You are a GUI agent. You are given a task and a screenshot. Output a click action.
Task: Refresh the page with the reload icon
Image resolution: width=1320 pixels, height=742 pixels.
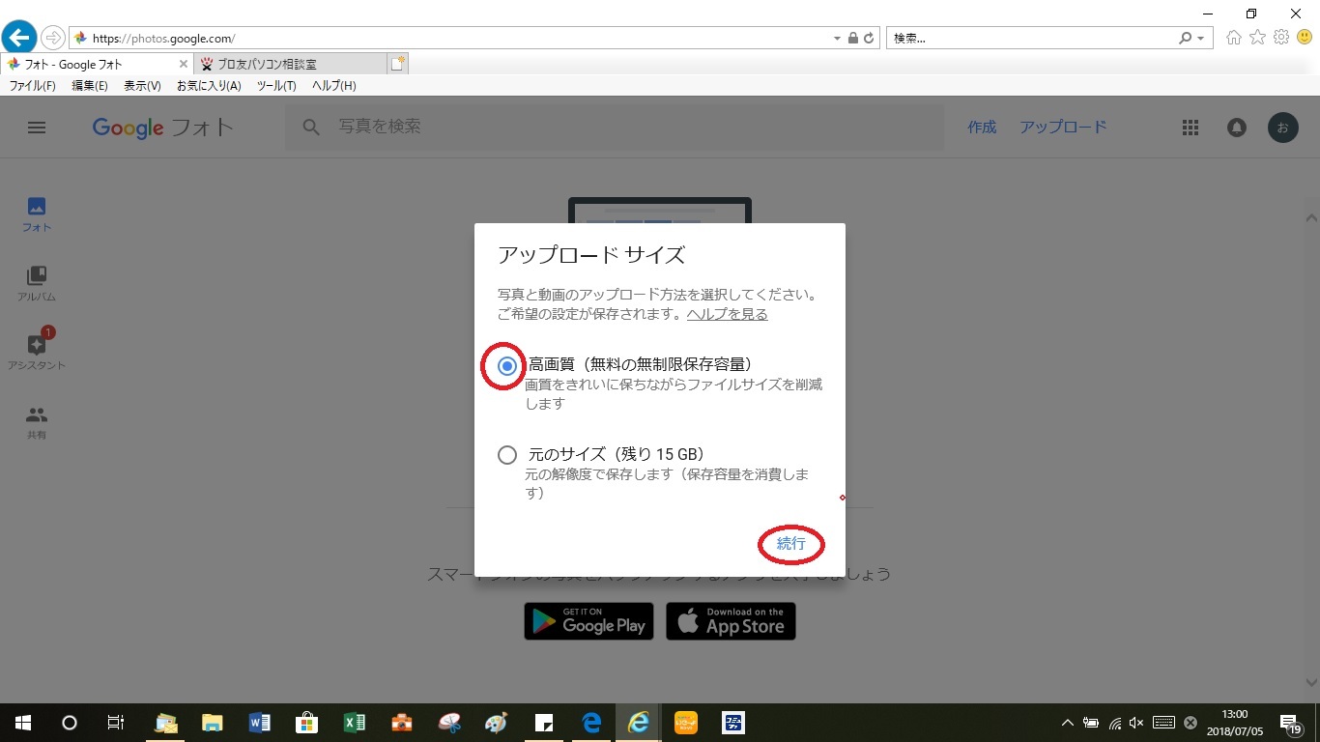(x=869, y=39)
